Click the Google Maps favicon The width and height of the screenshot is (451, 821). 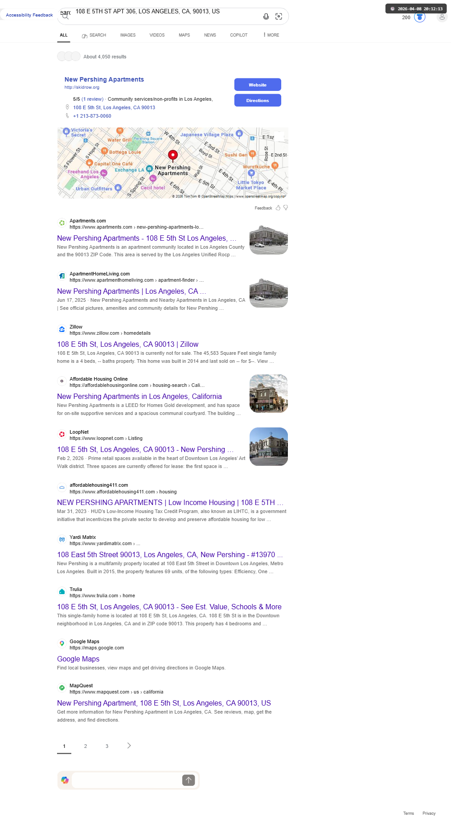click(x=62, y=644)
